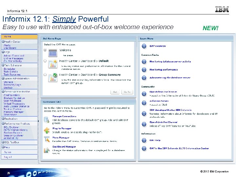Open Session Explorer in the sidebar

click(x=13, y=135)
